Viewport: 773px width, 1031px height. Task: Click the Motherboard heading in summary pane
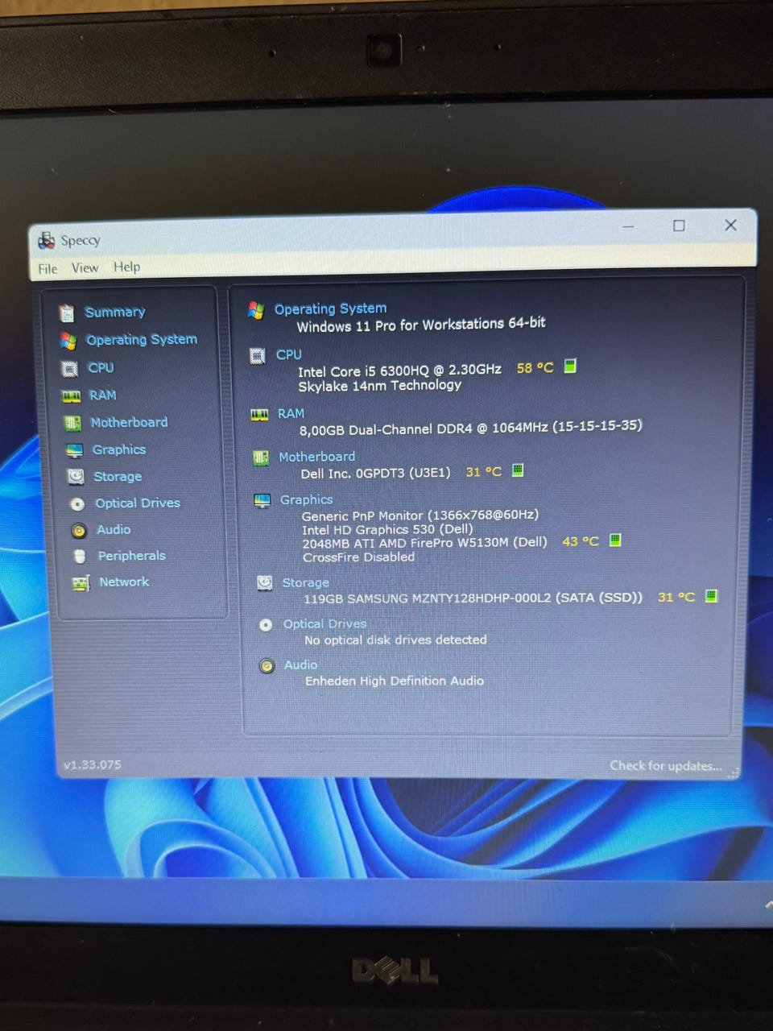click(316, 457)
